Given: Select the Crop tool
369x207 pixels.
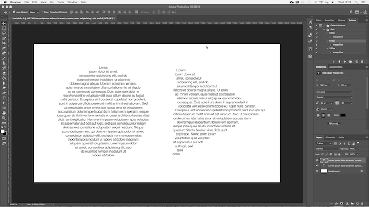Looking at the screenshot, I should click(x=4, y=43).
